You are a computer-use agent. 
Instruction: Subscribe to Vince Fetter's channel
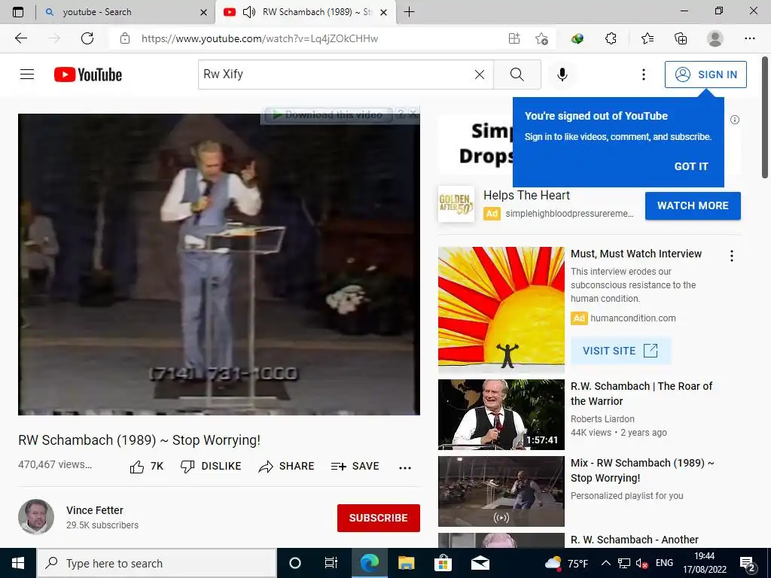click(x=378, y=518)
